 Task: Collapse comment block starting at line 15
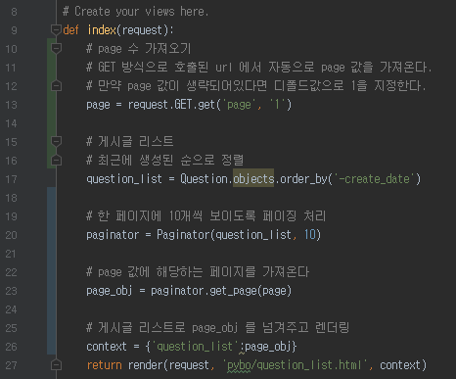point(56,142)
